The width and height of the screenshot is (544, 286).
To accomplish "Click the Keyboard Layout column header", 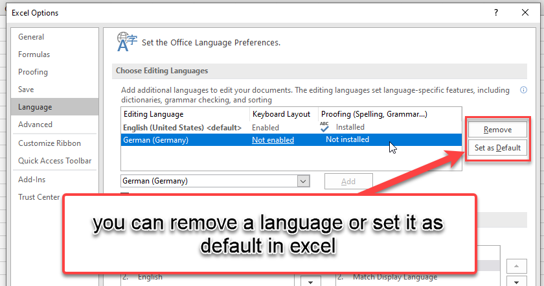I will [284, 114].
